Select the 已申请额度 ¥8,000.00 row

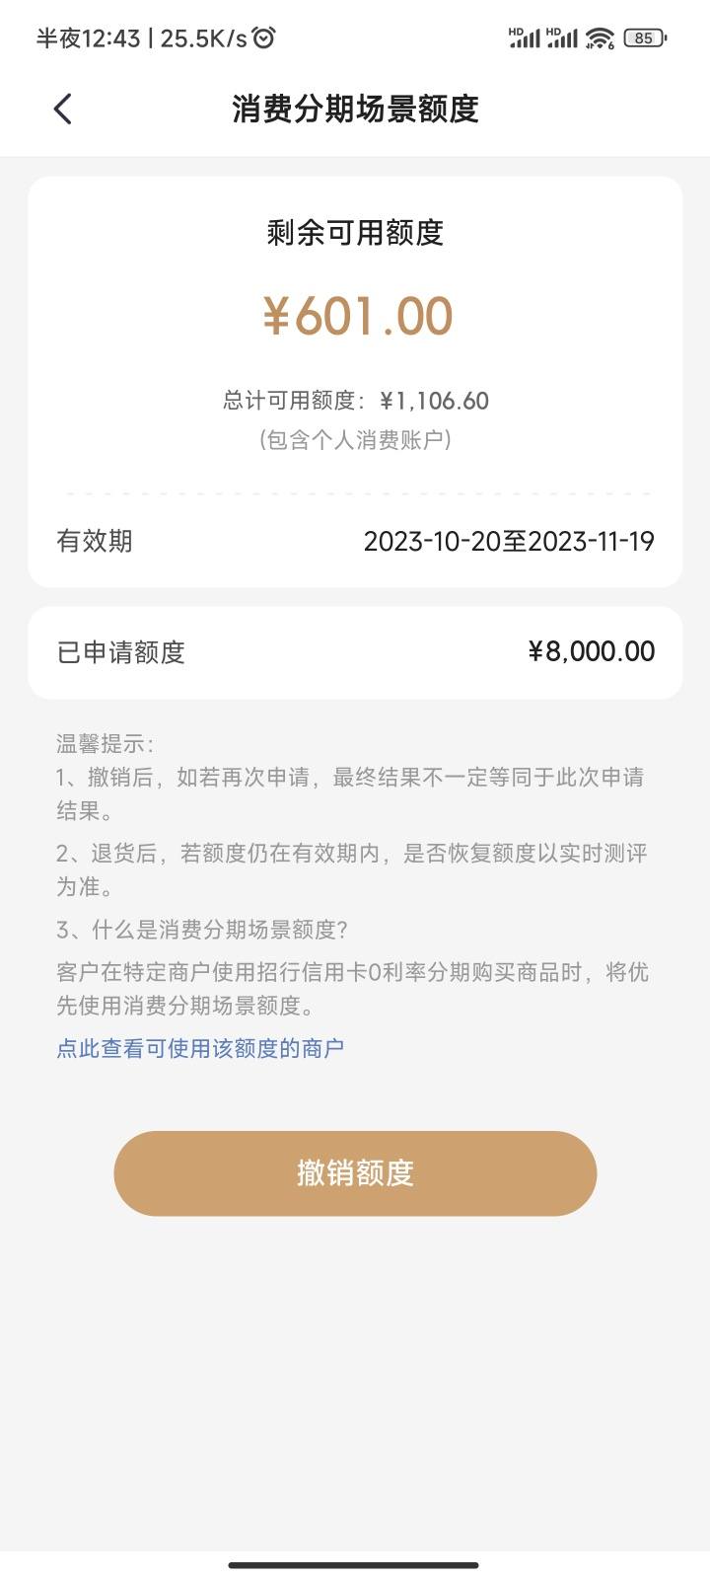(355, 652)
